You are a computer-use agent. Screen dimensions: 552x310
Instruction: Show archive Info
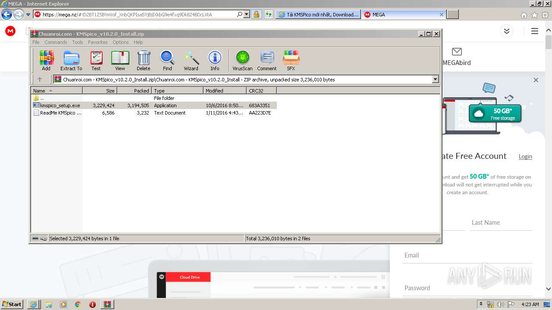pos(215,60)
